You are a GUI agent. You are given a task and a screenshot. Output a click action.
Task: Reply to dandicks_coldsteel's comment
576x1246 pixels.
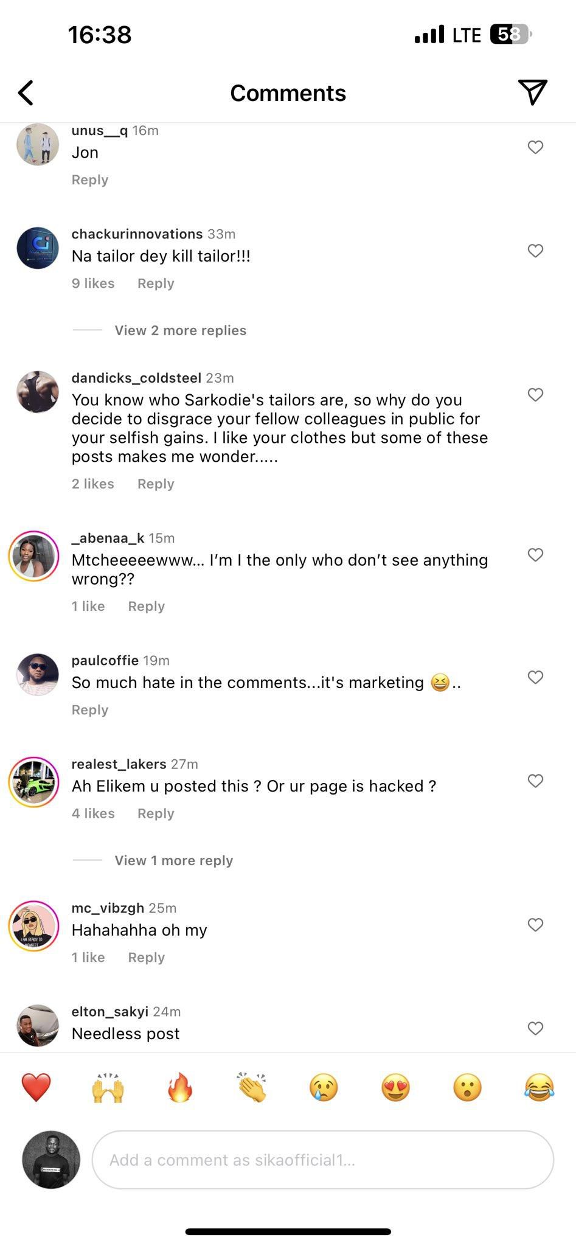pyautogui.click(x=155, y=484)
